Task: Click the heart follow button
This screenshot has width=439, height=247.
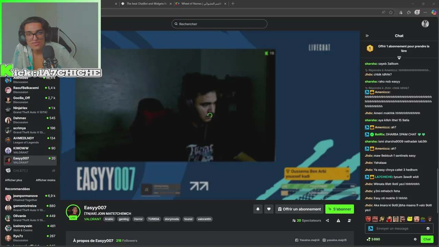Action: [x=269, y=209]
